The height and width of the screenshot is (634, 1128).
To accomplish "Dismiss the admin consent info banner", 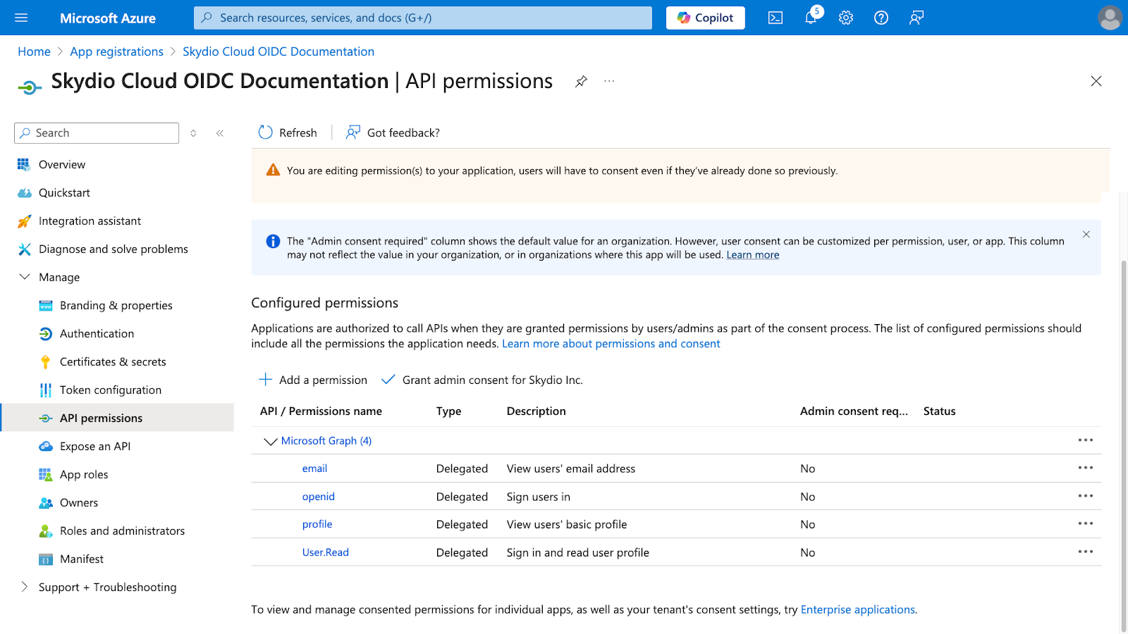I will 1086,235.
